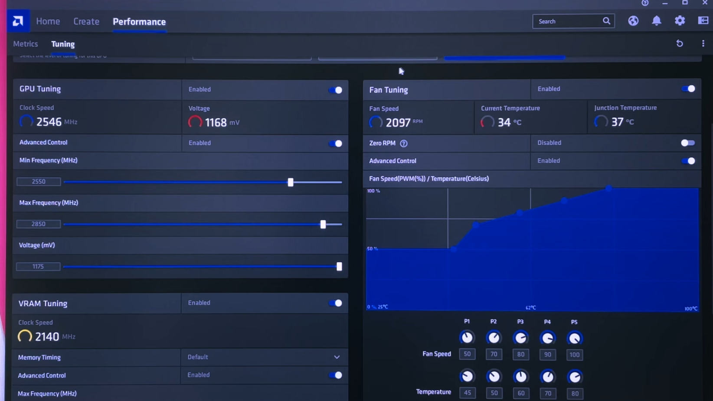Click the P3 fan speed dial

(x=520, y=338)
